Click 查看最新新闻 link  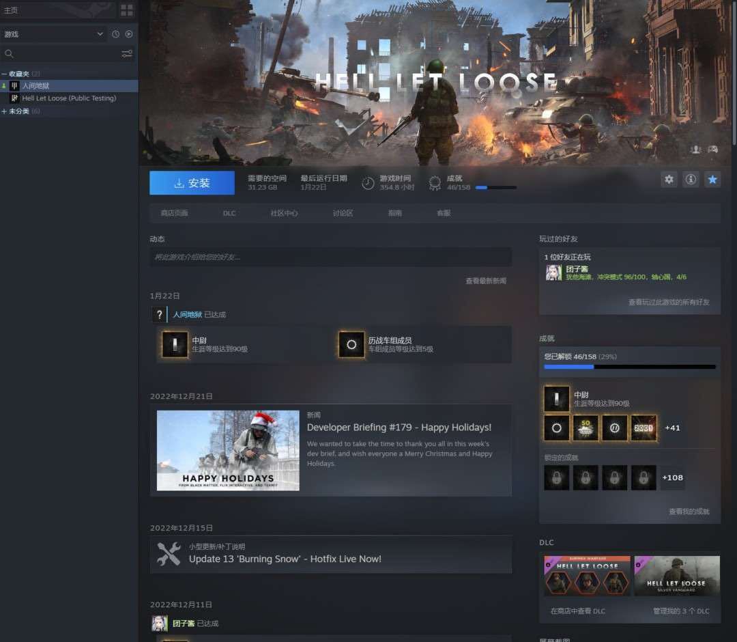[x=486, y=281]
